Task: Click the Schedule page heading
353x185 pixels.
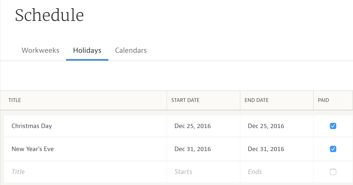Action: [x=49, y=15]
